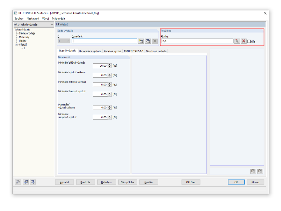
Task: Click the new reinforcement set icon
Action: [141, 41]
